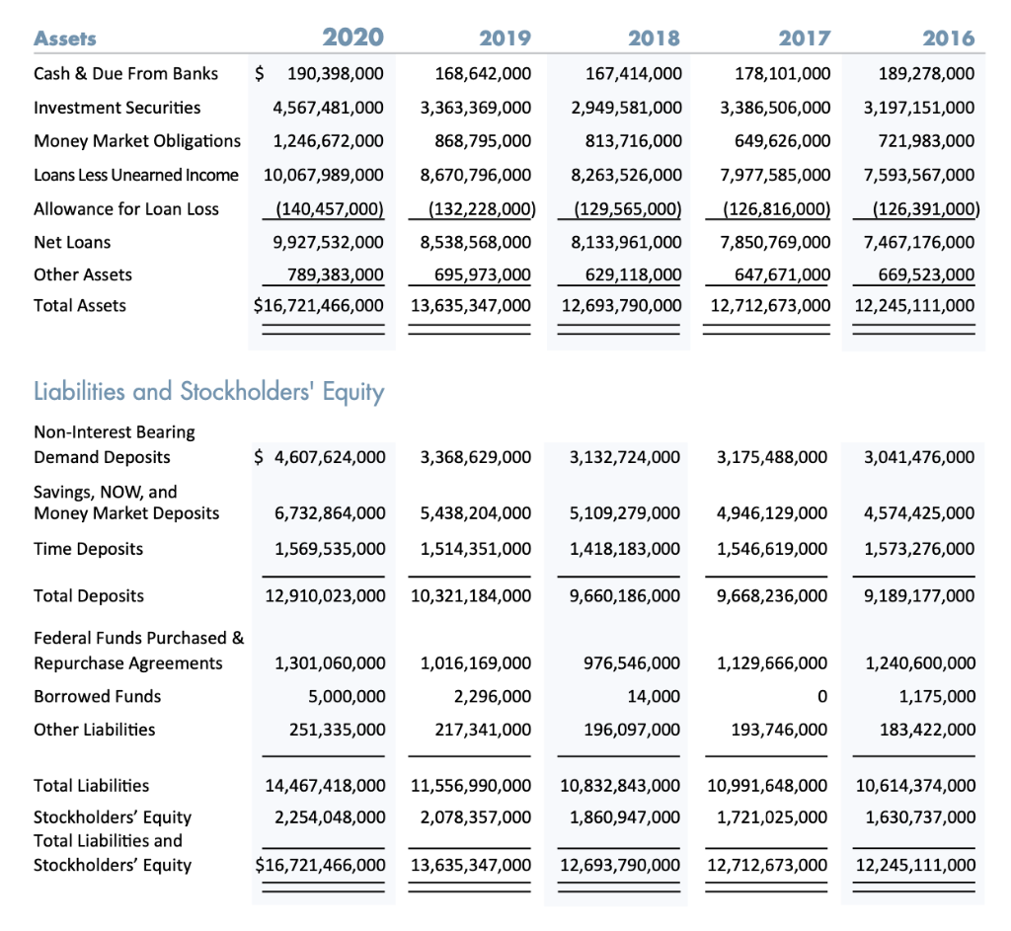Click the 2020 Total Assets value $16,721,466,000
The height and width of the screenshot is (931, 1011).
[319, 306]
